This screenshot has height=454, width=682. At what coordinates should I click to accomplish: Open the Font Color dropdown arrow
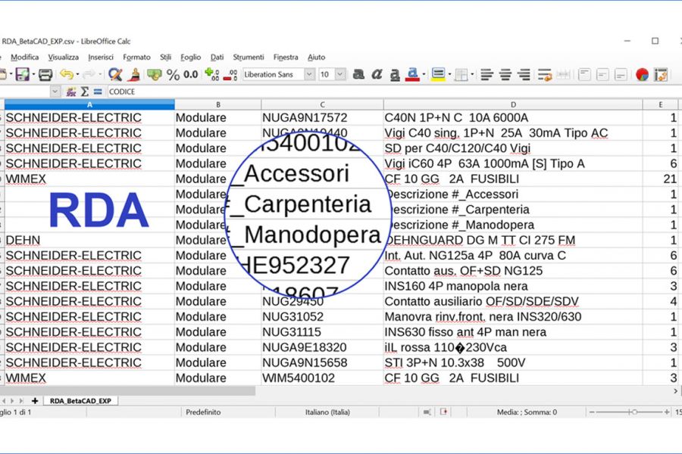[423, 75]
